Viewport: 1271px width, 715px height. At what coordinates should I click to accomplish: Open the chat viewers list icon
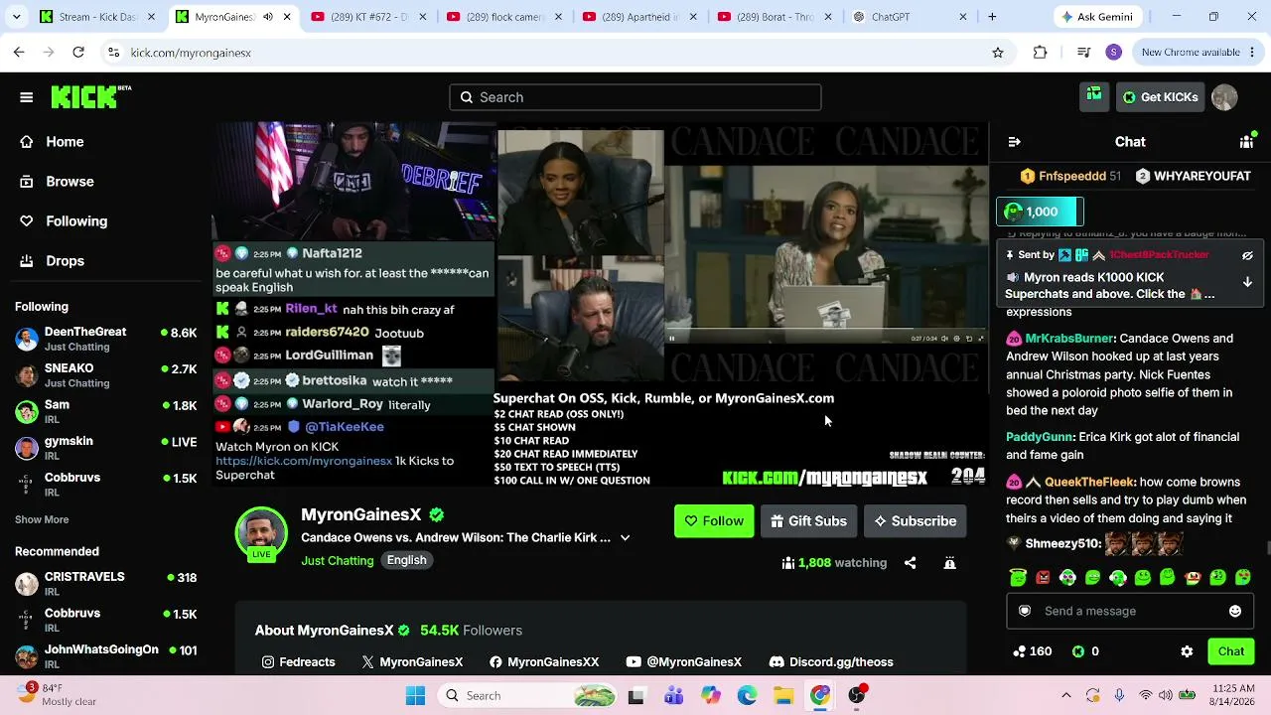click(1246, 142)
